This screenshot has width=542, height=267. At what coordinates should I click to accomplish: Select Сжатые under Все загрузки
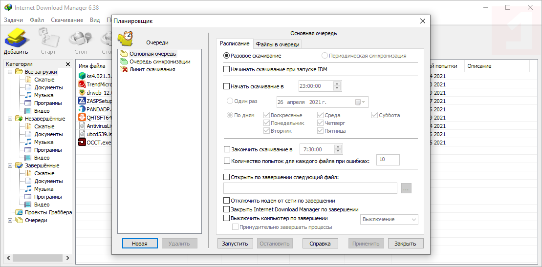click(44, 80)
